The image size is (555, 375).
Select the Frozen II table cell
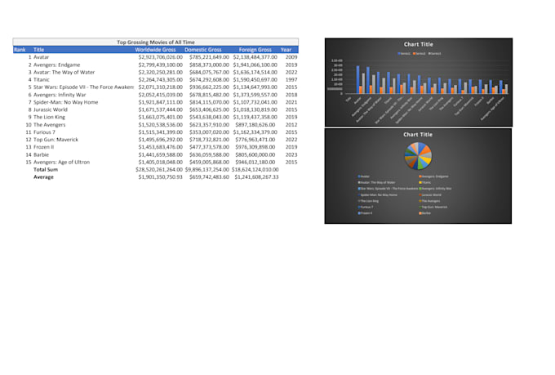43,147
